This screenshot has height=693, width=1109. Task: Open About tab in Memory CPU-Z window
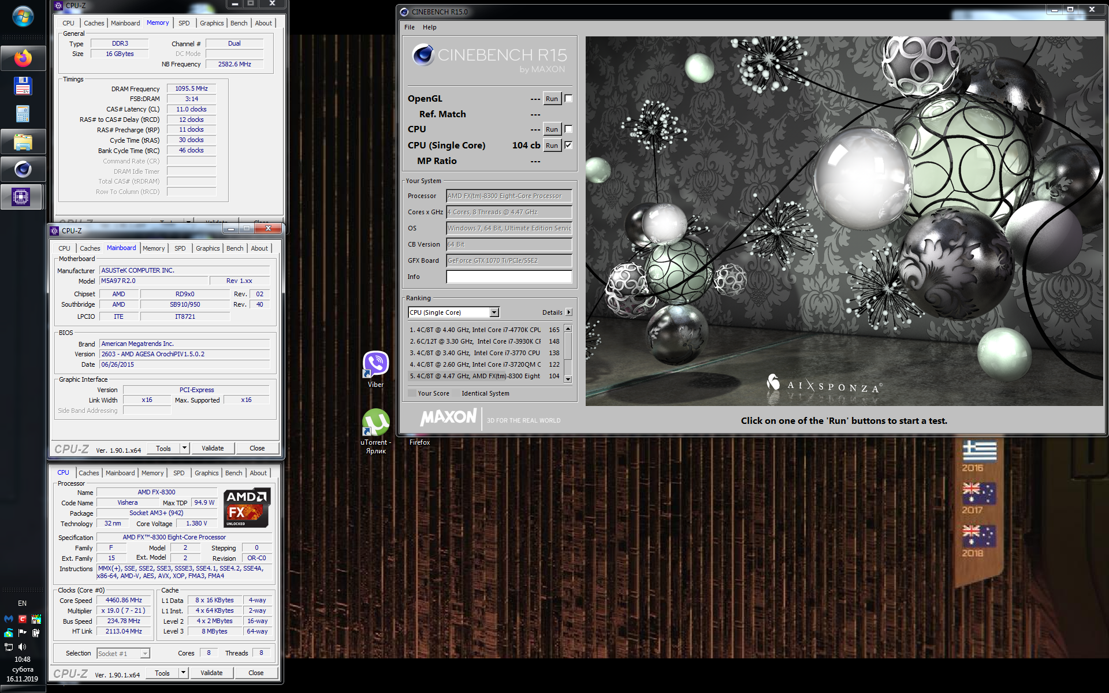(263, 23)
